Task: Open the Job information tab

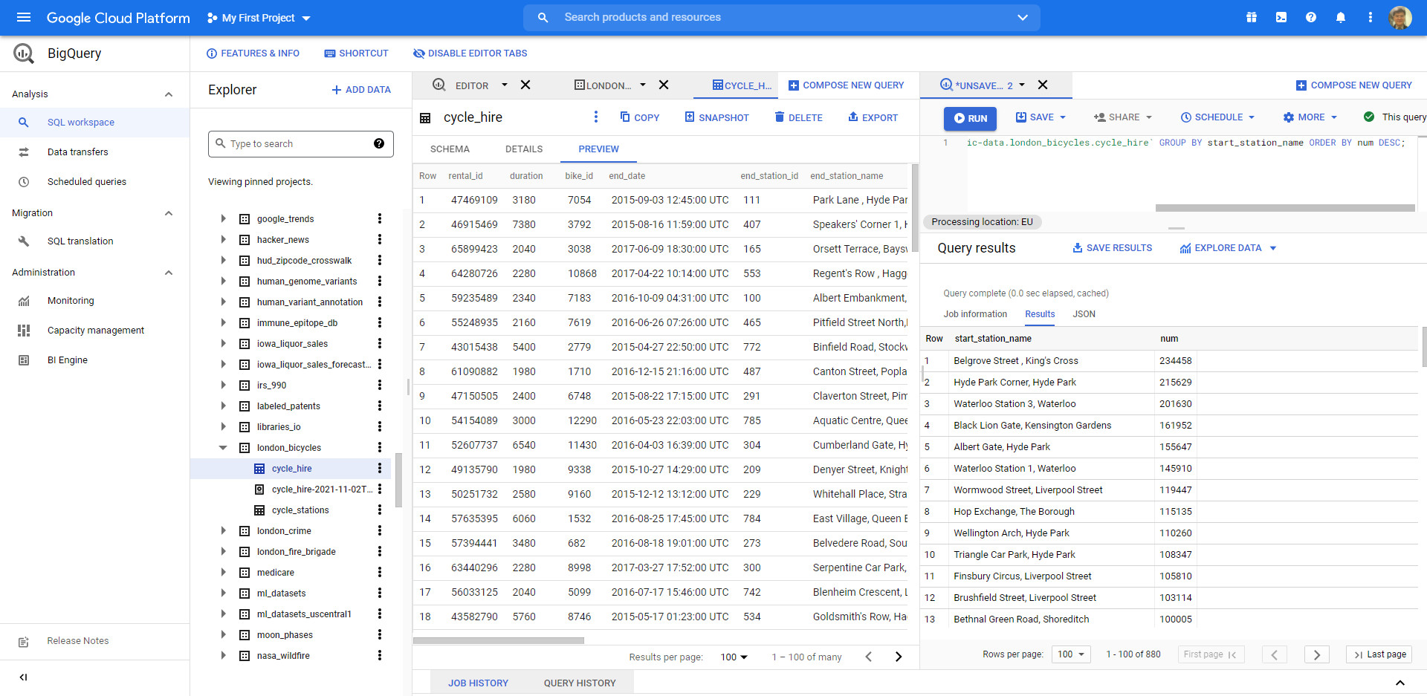Action: tap(975, 314)
